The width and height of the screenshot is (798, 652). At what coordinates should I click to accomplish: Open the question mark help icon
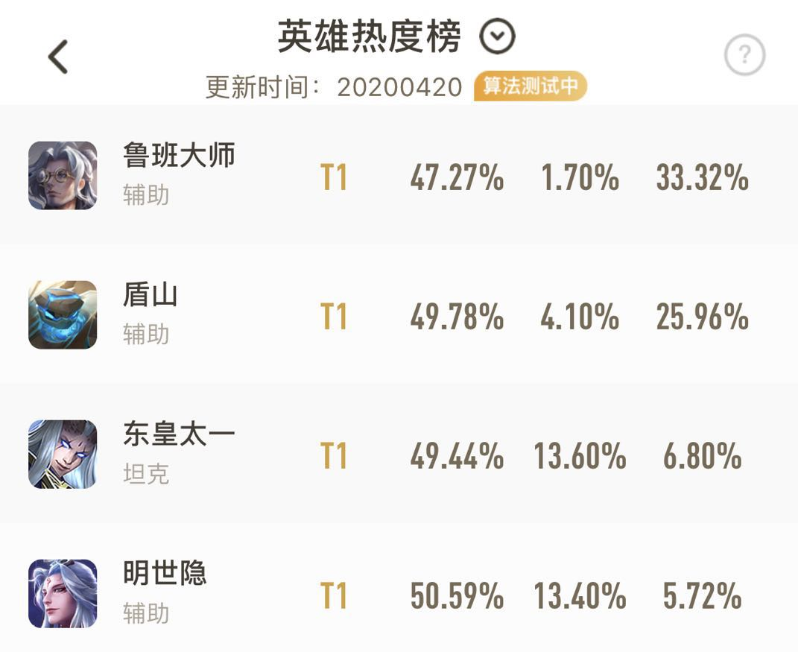click(744, 54)
